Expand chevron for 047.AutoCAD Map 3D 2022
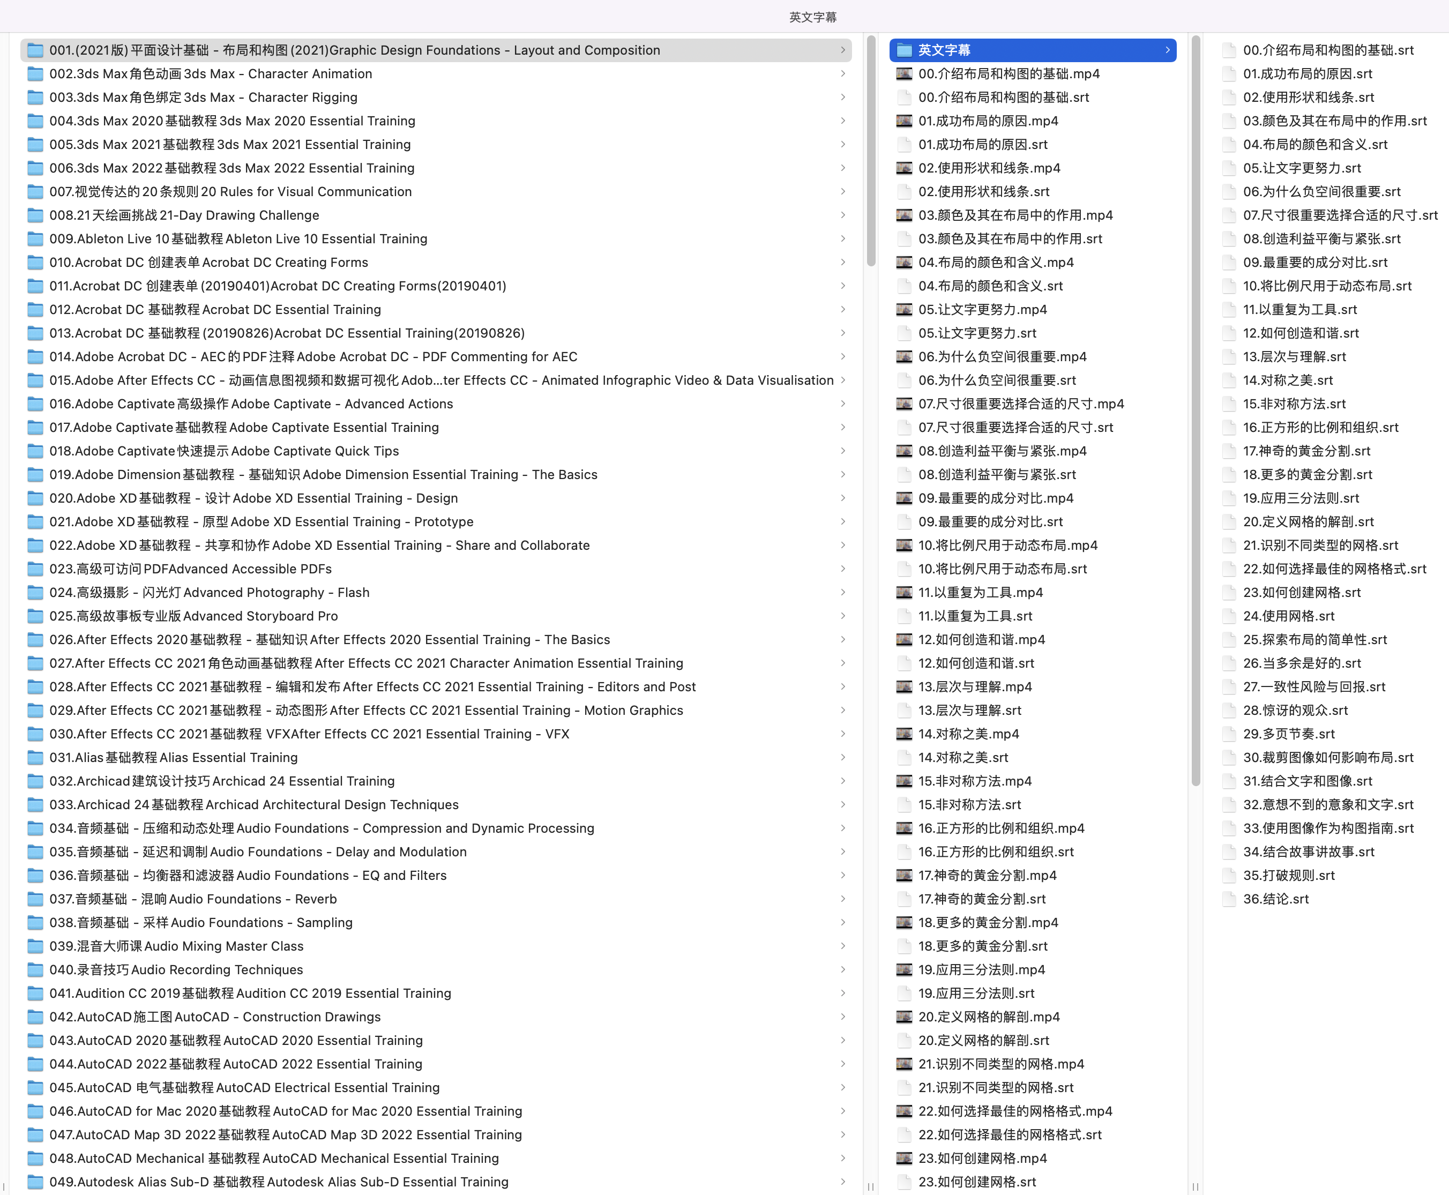The height and width of the screenshot is (1195, 1449). [x=842, y=1134]
